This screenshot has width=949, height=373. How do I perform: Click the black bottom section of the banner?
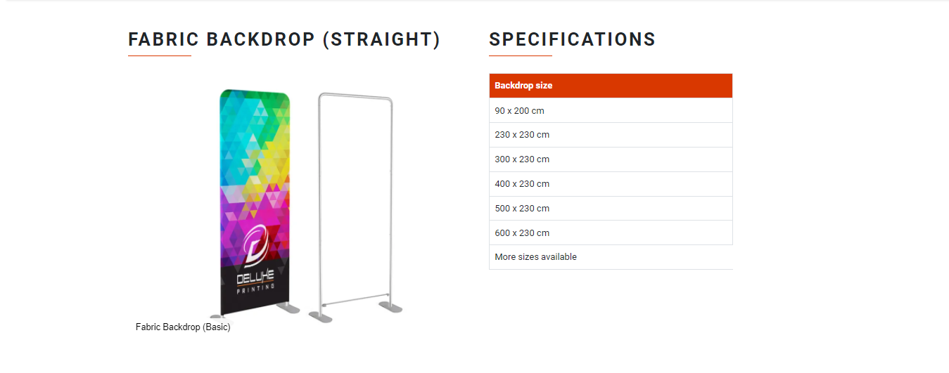coord(255,288)
